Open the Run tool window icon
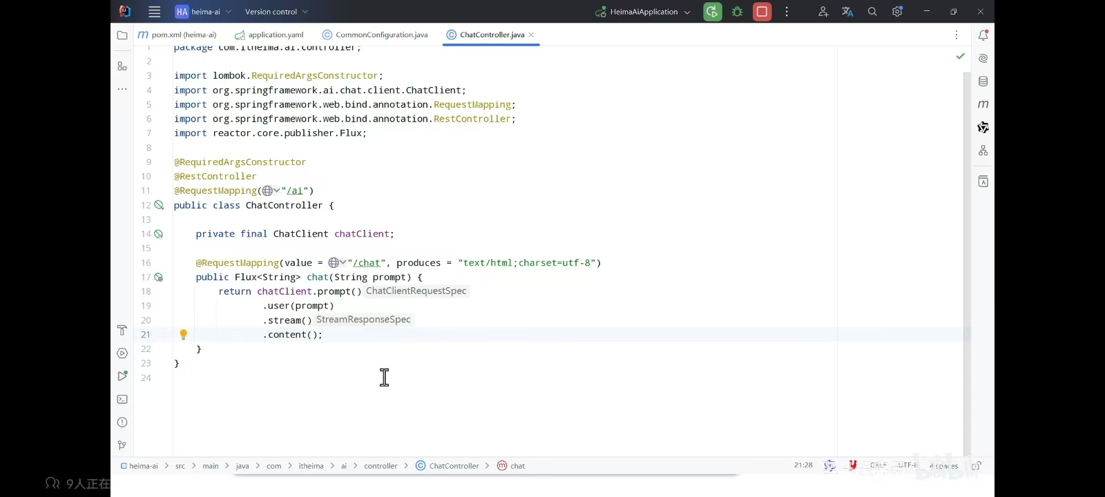This screenshot has height=497, width=1105. [122, 376]
